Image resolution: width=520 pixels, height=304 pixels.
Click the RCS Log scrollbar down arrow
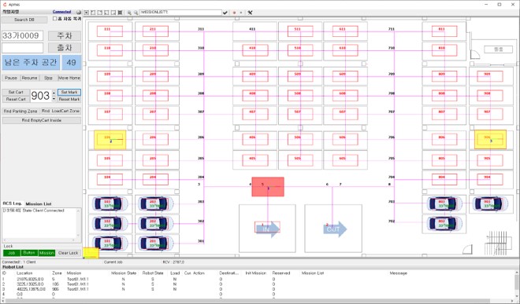79,236
